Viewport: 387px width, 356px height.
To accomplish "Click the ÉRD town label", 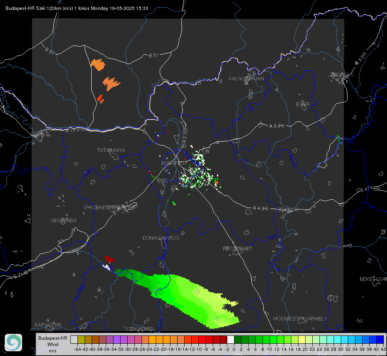I will (162, 181).
